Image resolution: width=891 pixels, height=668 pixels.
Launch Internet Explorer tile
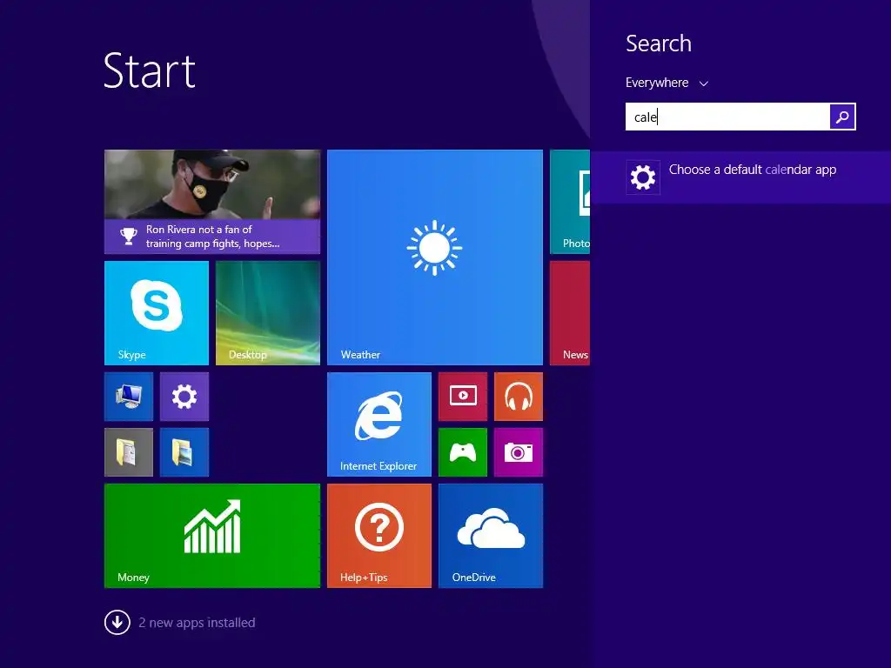[379, 424]
